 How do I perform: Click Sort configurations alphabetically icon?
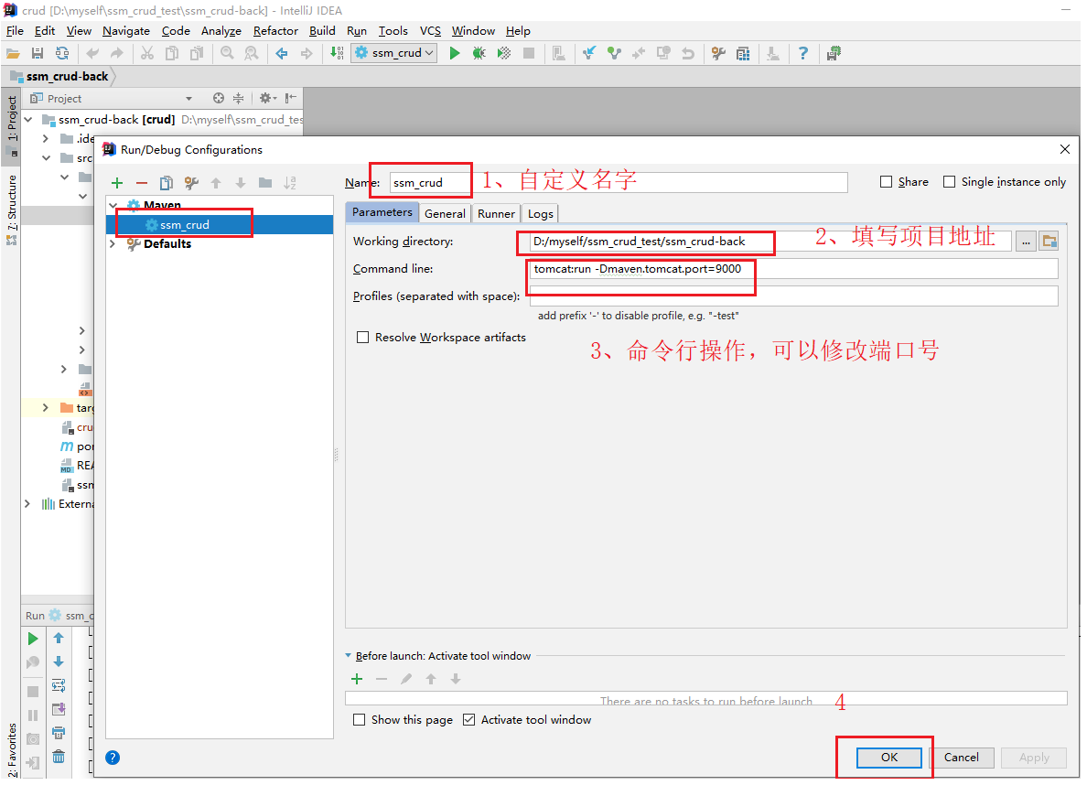point(290,183)
